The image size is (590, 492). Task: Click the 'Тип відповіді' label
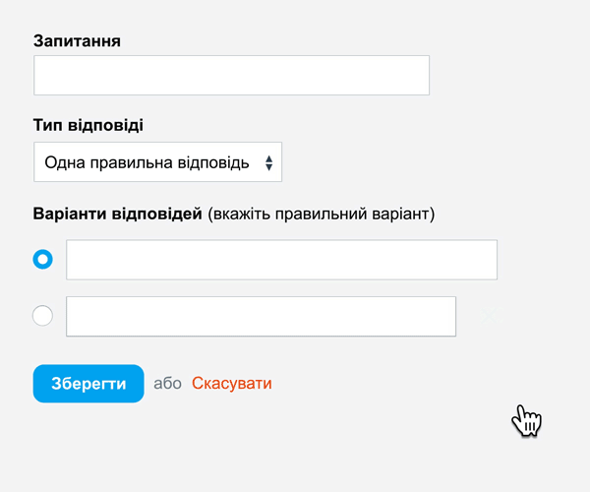88,125
